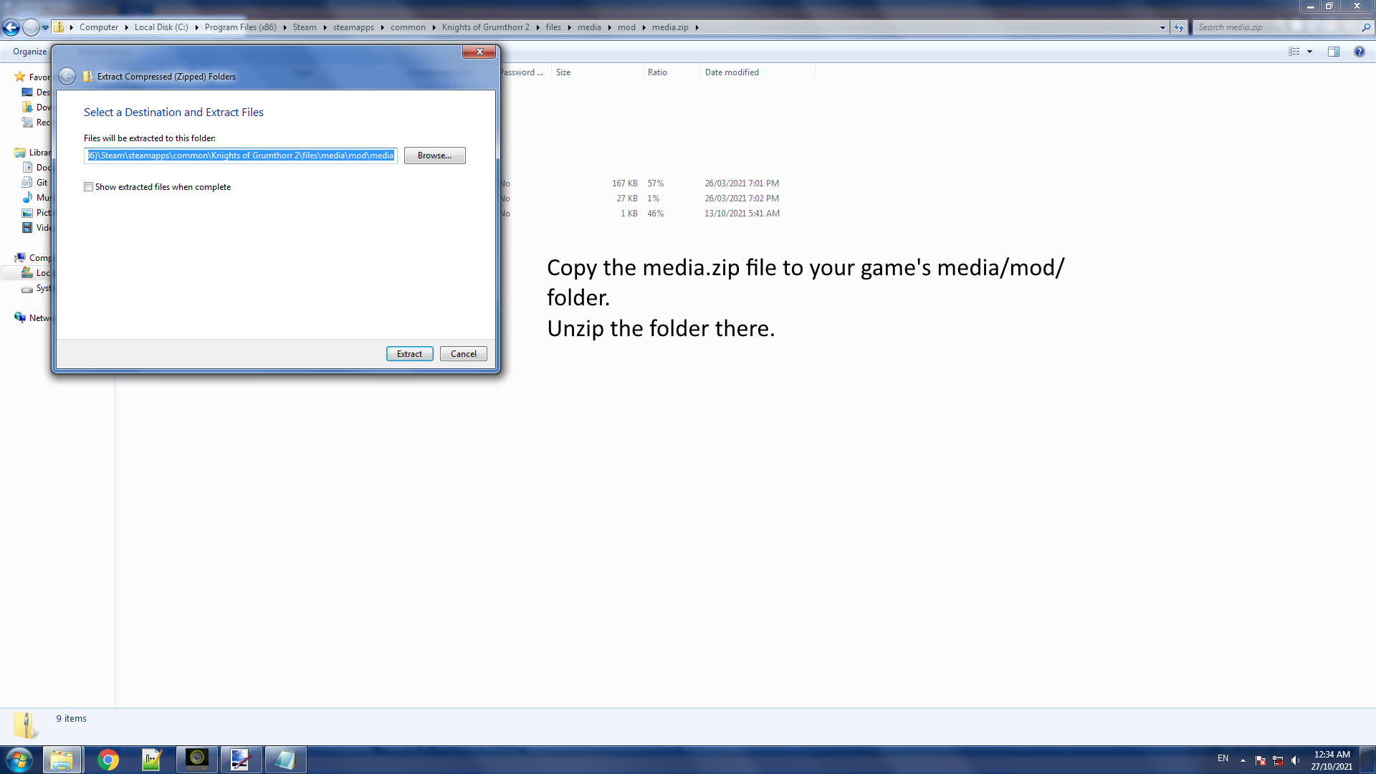The width and height of the screenshot is (1376, 774).
Task: Click the extraction destination path field
Action: pos(241,156)
